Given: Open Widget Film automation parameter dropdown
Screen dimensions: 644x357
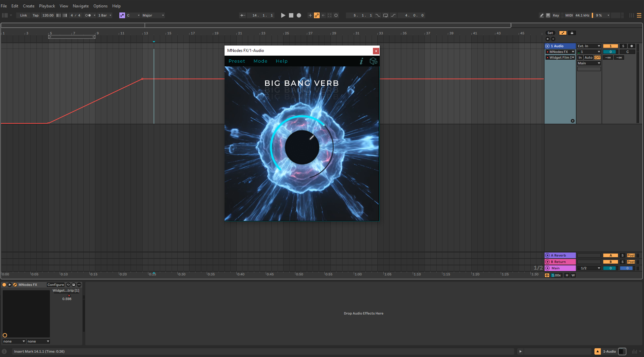Looking at the screenshot, I should click(560, 58).
